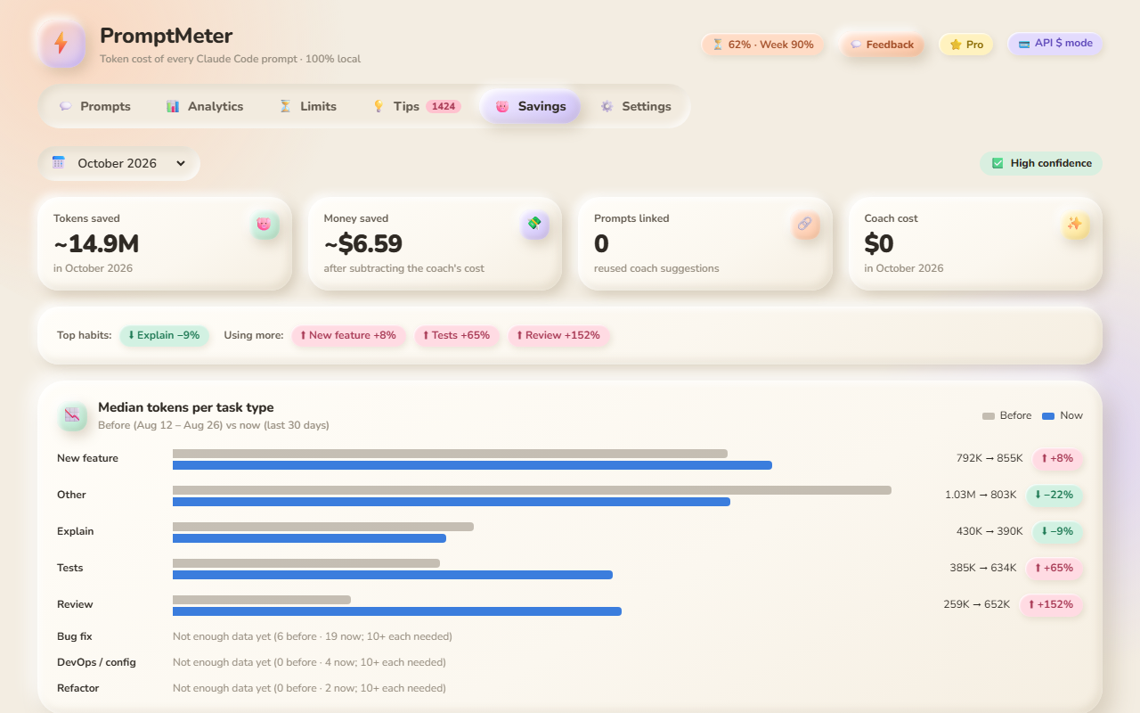The height and width of the screenshot is (713, 1140).
Task: Click the Review +152% habit chip
Action: pos(558,336)
